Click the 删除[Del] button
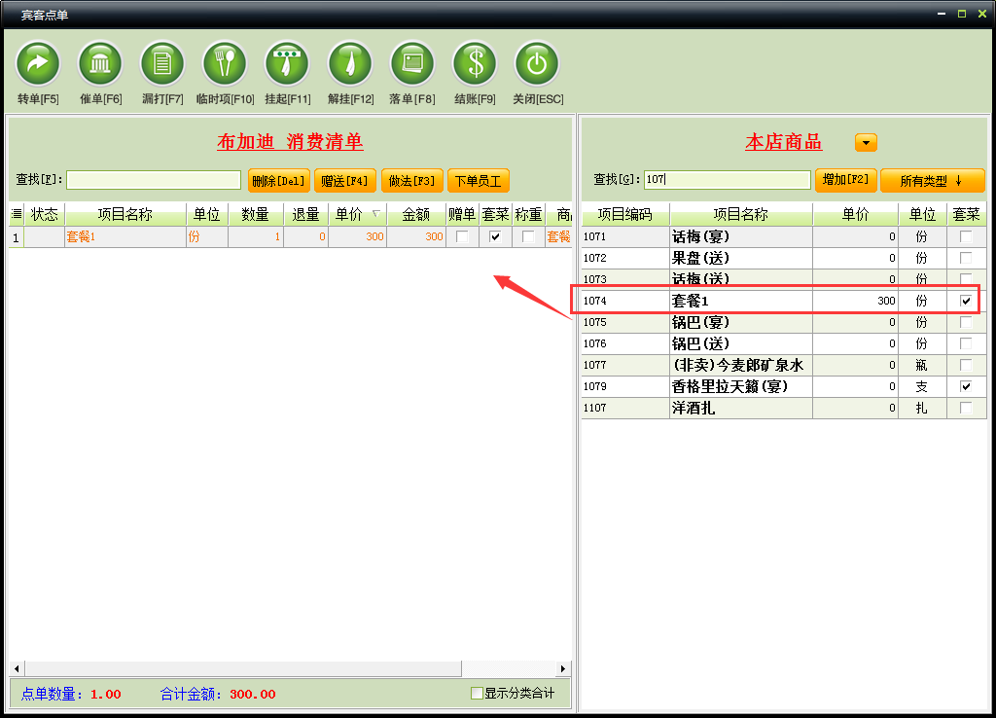This screenshot has width=996, height=718. [x=279, y=180]
